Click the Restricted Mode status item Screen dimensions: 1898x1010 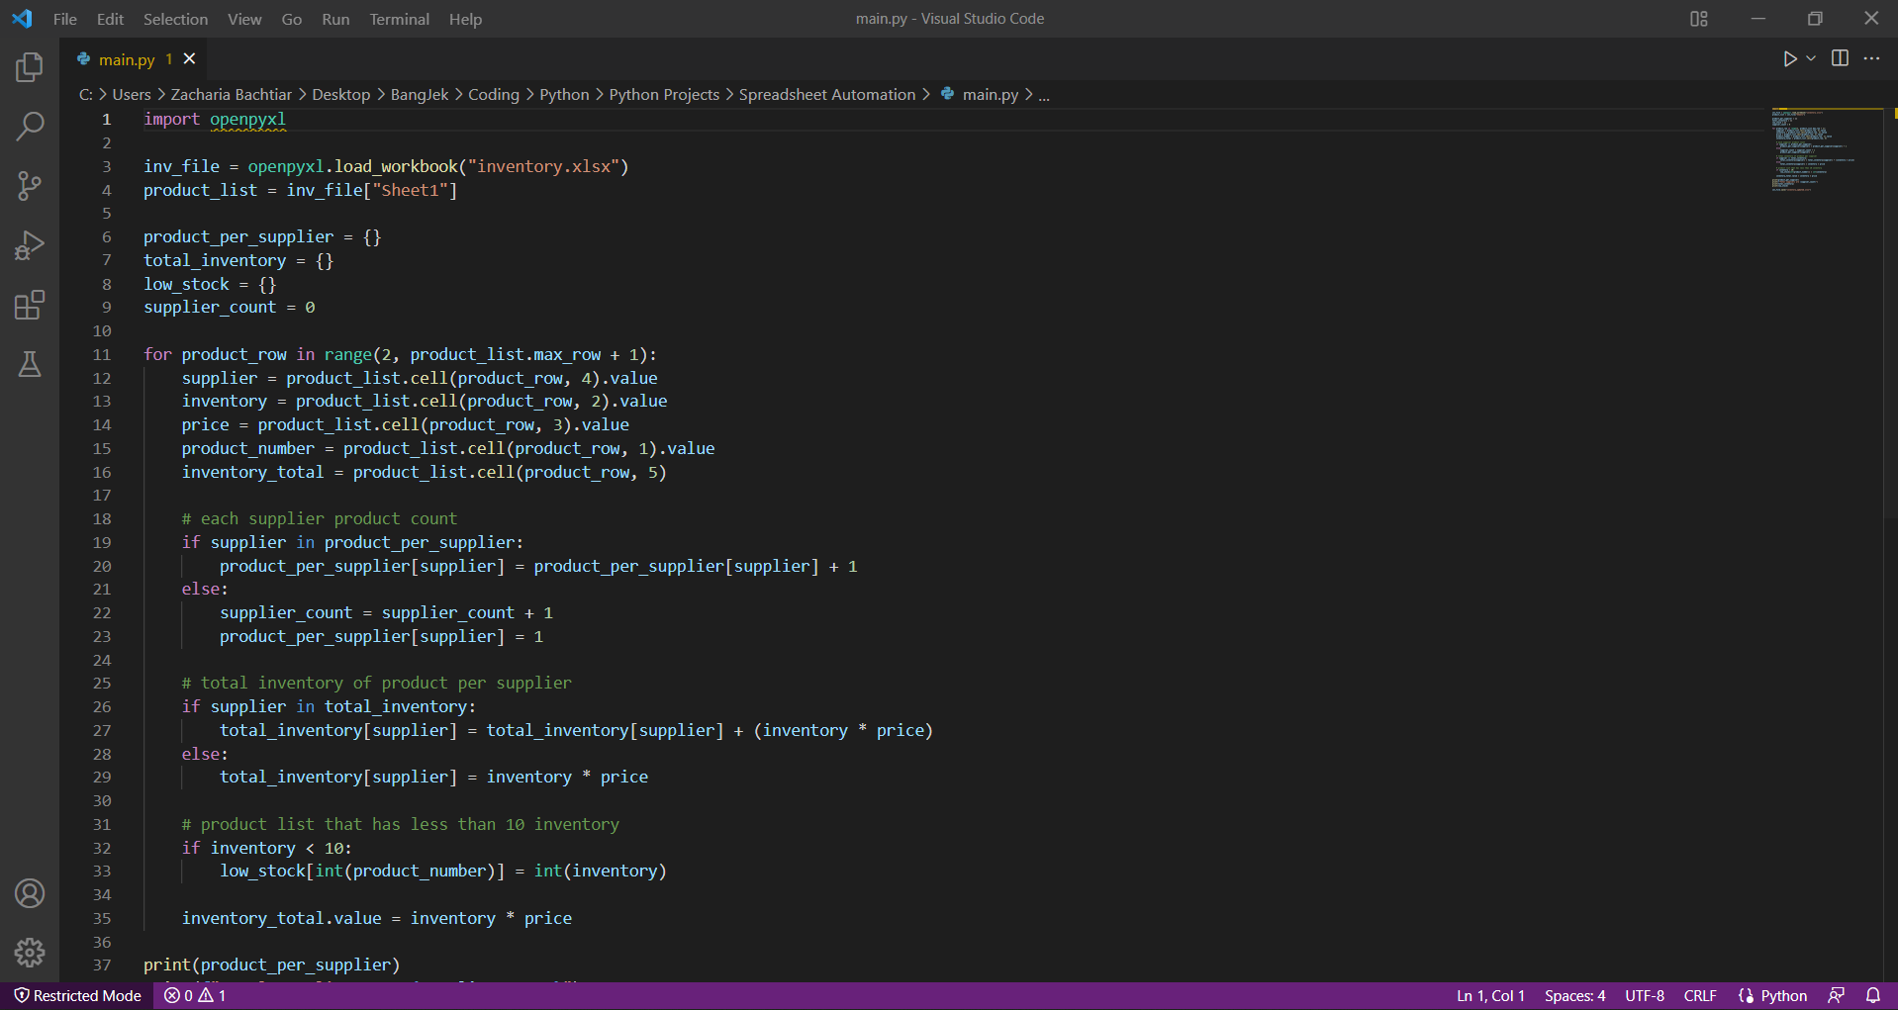(77, 995)
